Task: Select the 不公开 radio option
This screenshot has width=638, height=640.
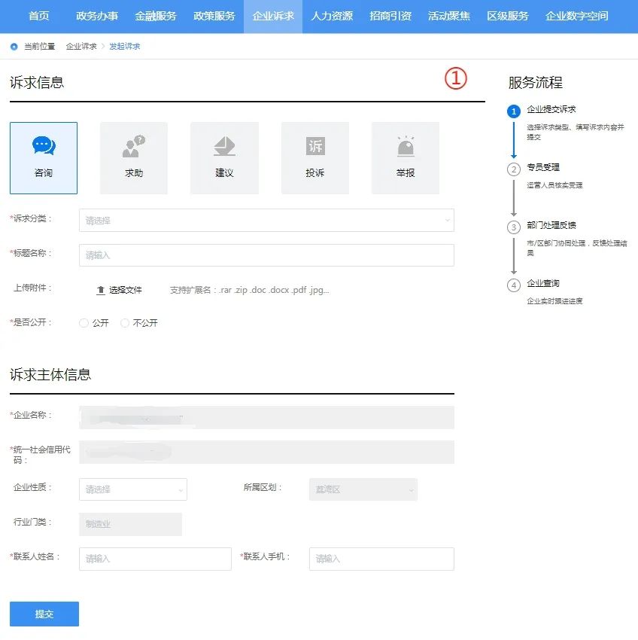Action: 125,323
